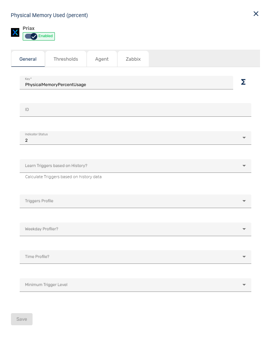
Task: Close the Physical Memory Used dialog
Action: coord(256,14)
